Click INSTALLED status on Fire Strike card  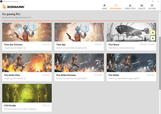pyautogui.click(x=150, y=75)
